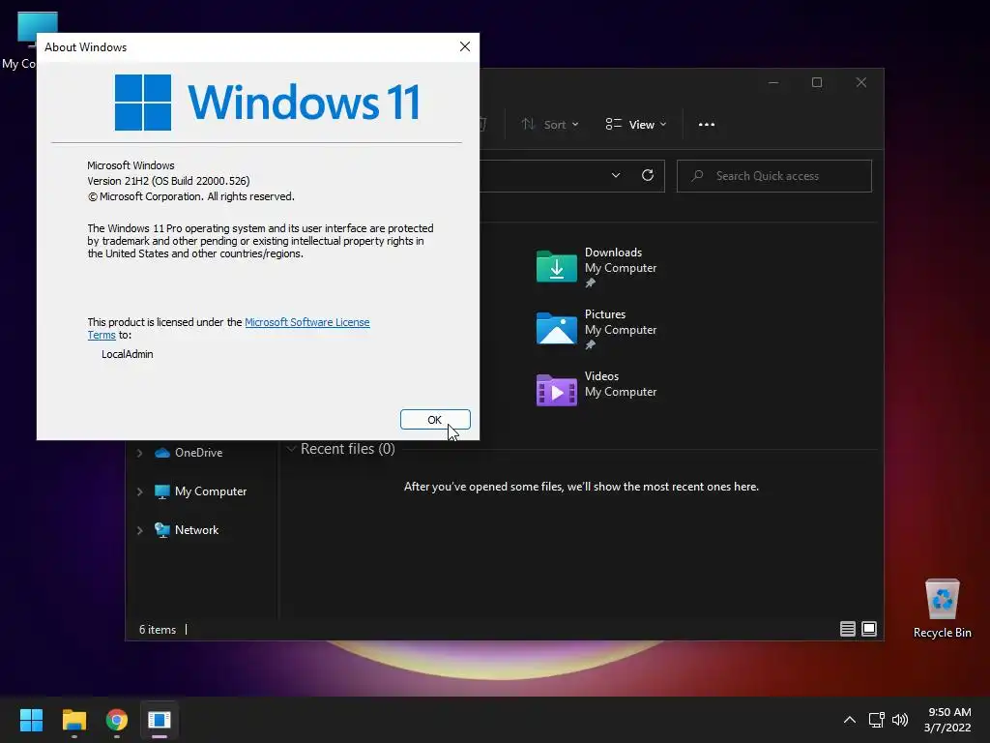The image size is (990, 743).
Task: Click OK in About Windows dialog
Action: (435, 420)
